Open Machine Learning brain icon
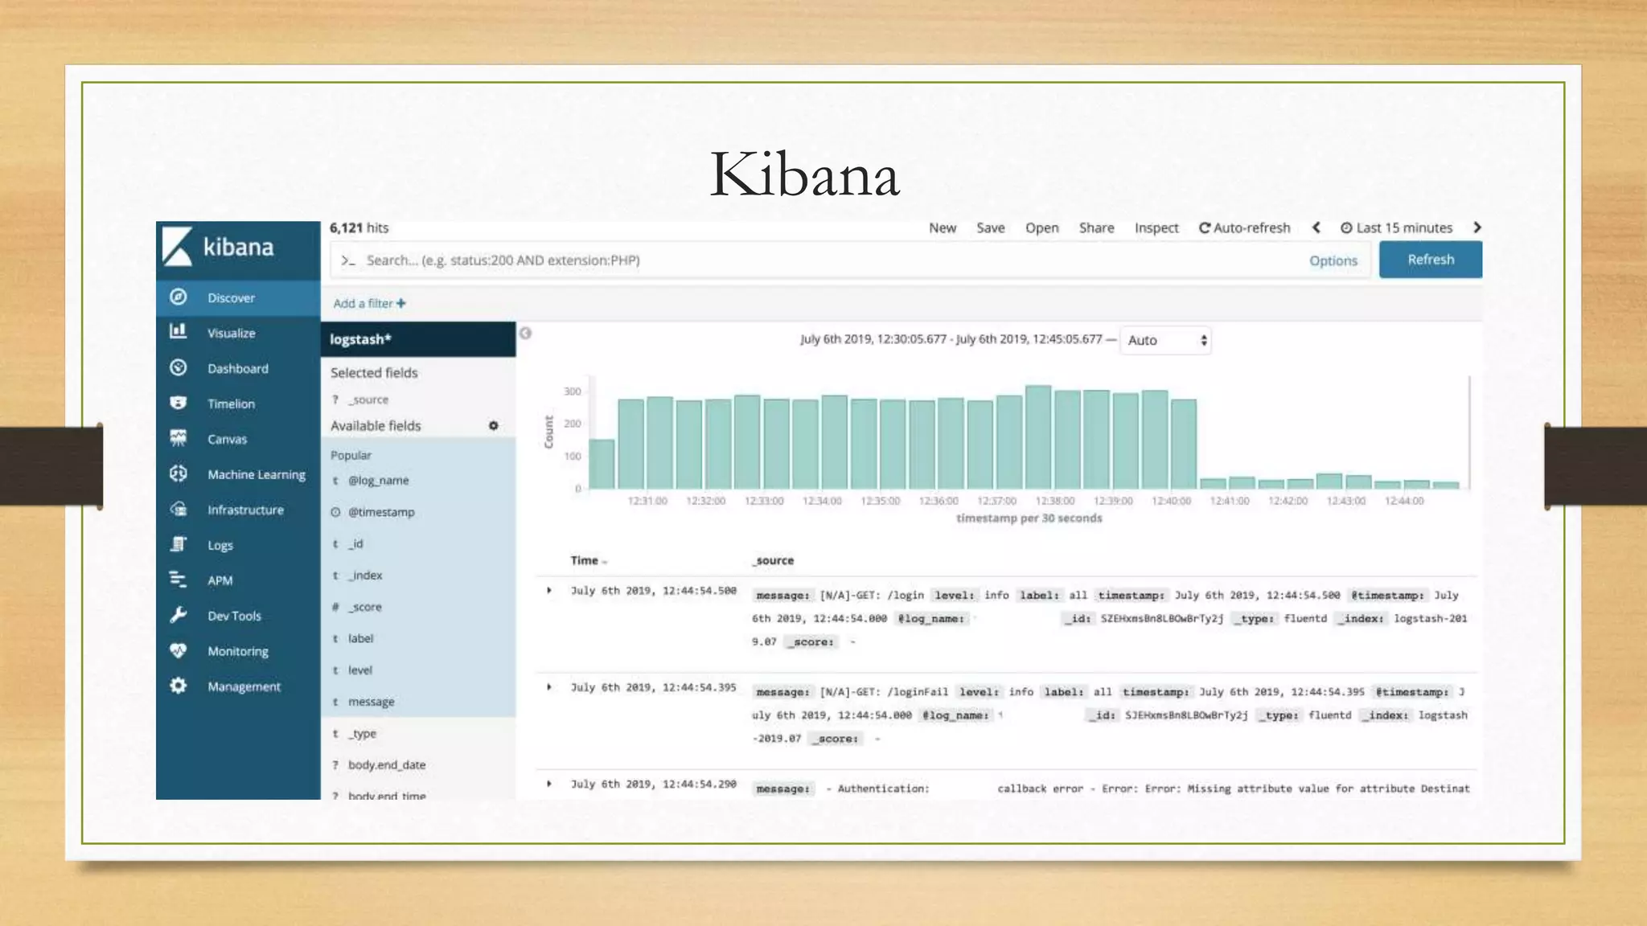The height and width of the screenshot is (926, 1647). click(x=179, y=473)
